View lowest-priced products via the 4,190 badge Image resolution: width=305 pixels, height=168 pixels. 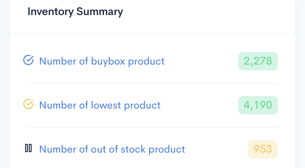click(258, 105)
